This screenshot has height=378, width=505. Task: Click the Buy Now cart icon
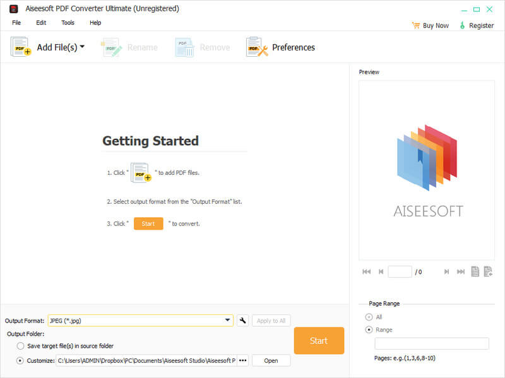tap(415, 25)
